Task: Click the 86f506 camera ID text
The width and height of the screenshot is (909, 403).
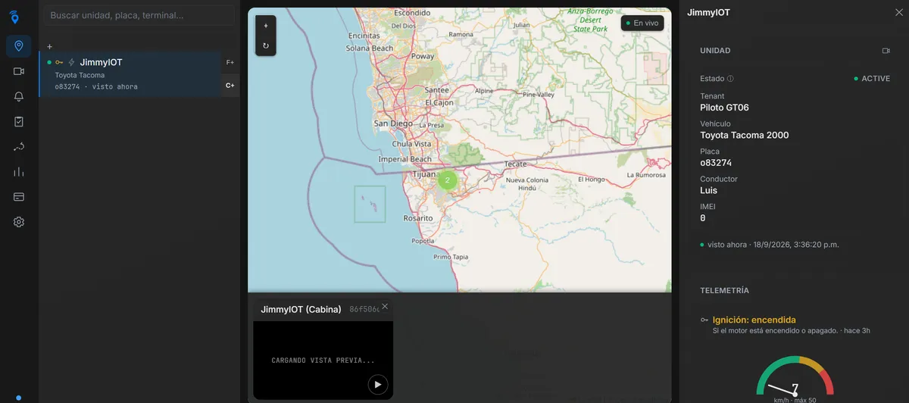Action: (364, 310)
